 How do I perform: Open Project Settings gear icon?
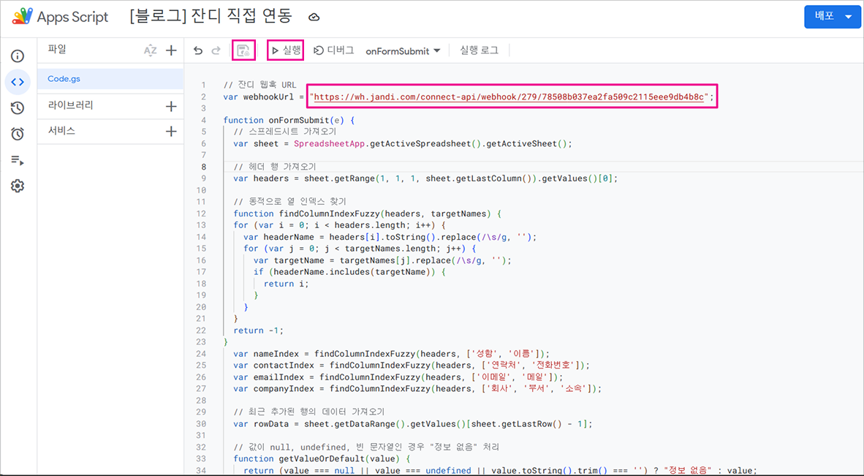(18, 186)
